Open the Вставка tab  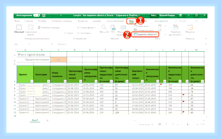click(42, 21)
